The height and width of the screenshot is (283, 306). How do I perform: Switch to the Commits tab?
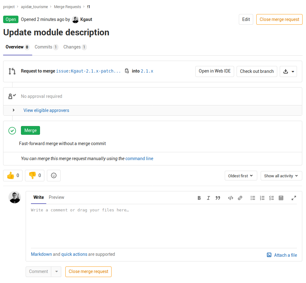tap(46, 47)
